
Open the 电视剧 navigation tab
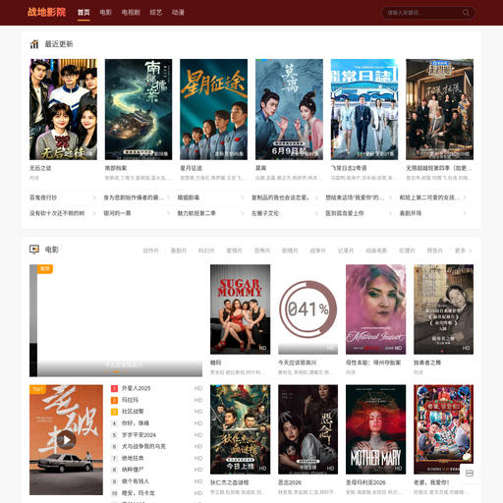pos(131,13)
